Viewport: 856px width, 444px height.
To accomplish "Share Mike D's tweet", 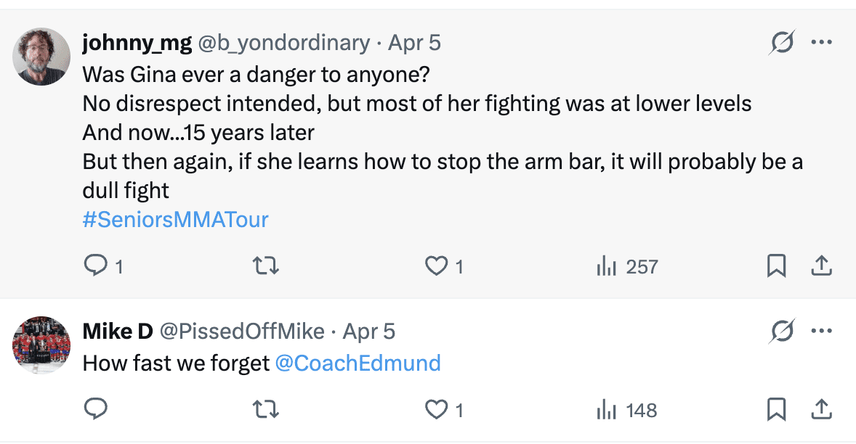I will (821, 411).
